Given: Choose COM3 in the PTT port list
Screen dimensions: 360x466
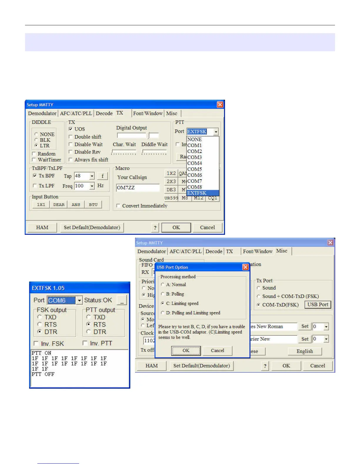Looking at the screenshot, I should (203, 157).
